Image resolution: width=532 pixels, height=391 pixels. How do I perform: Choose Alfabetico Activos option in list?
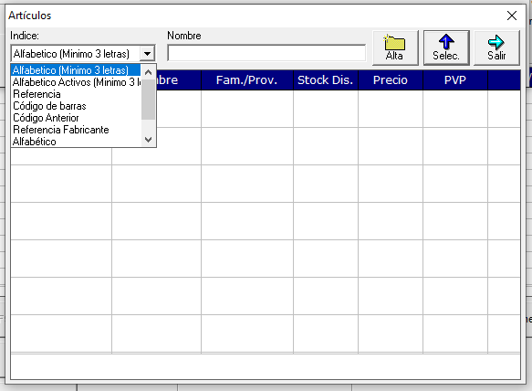tap(76, 82)
